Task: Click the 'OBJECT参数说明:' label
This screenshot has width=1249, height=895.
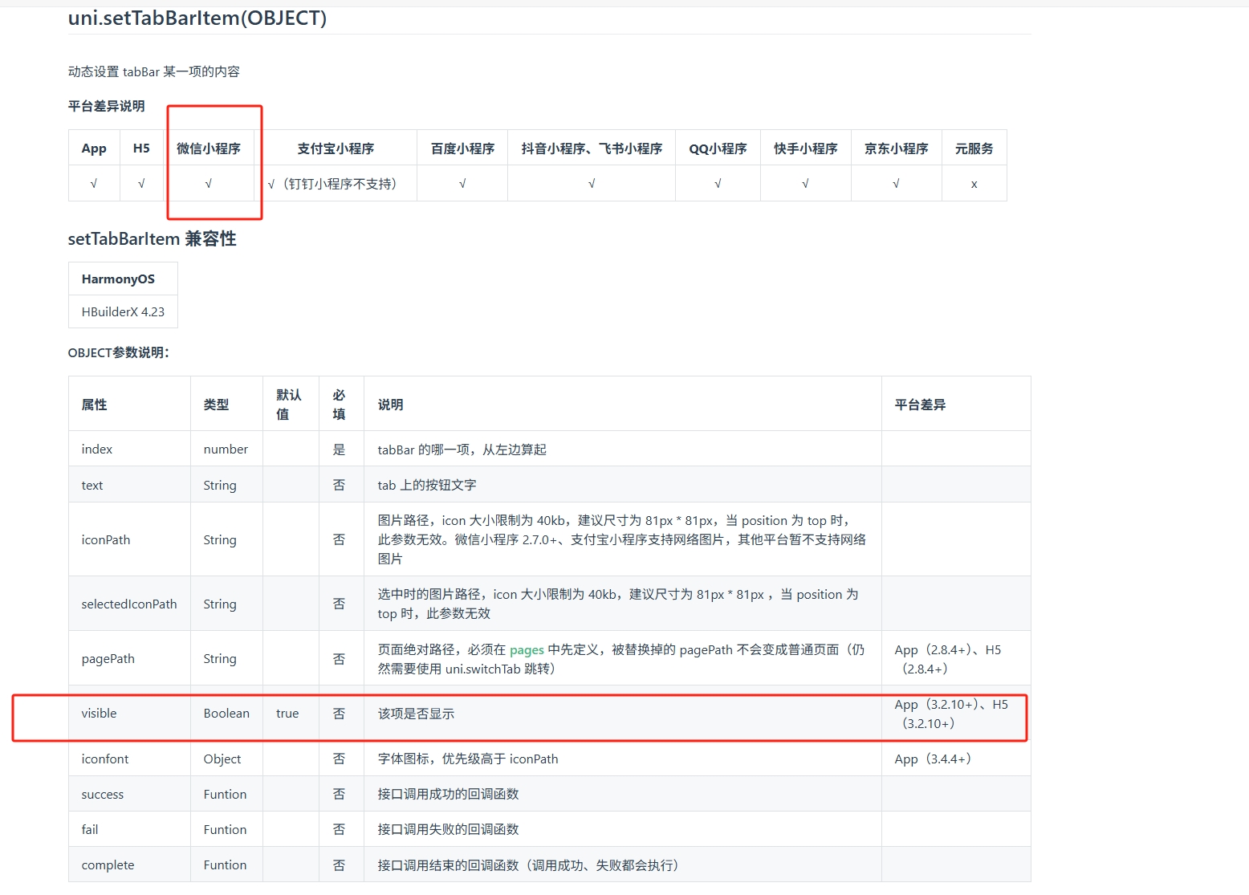Action: 119,352
